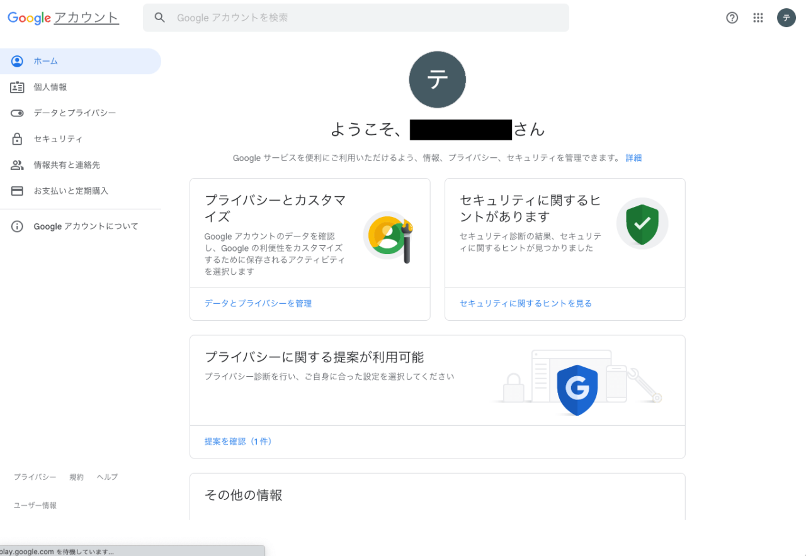Click セキュリティに関するヒントを見る link

coord(526,303)
